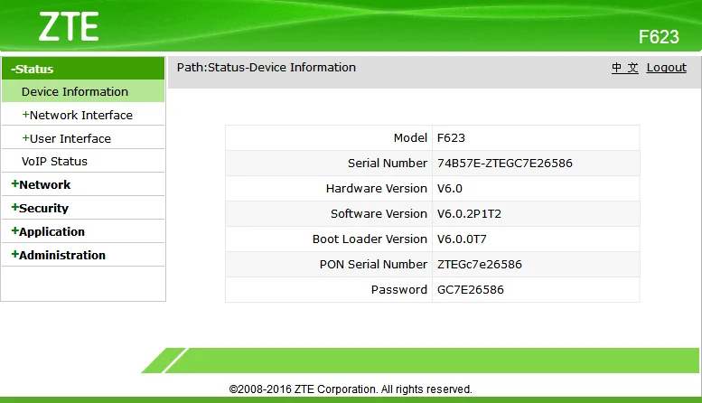Select the Serial Number value 74B57E-ZTEGC7E26586
This screenshot has width=702, height=403.
[505, 163]
